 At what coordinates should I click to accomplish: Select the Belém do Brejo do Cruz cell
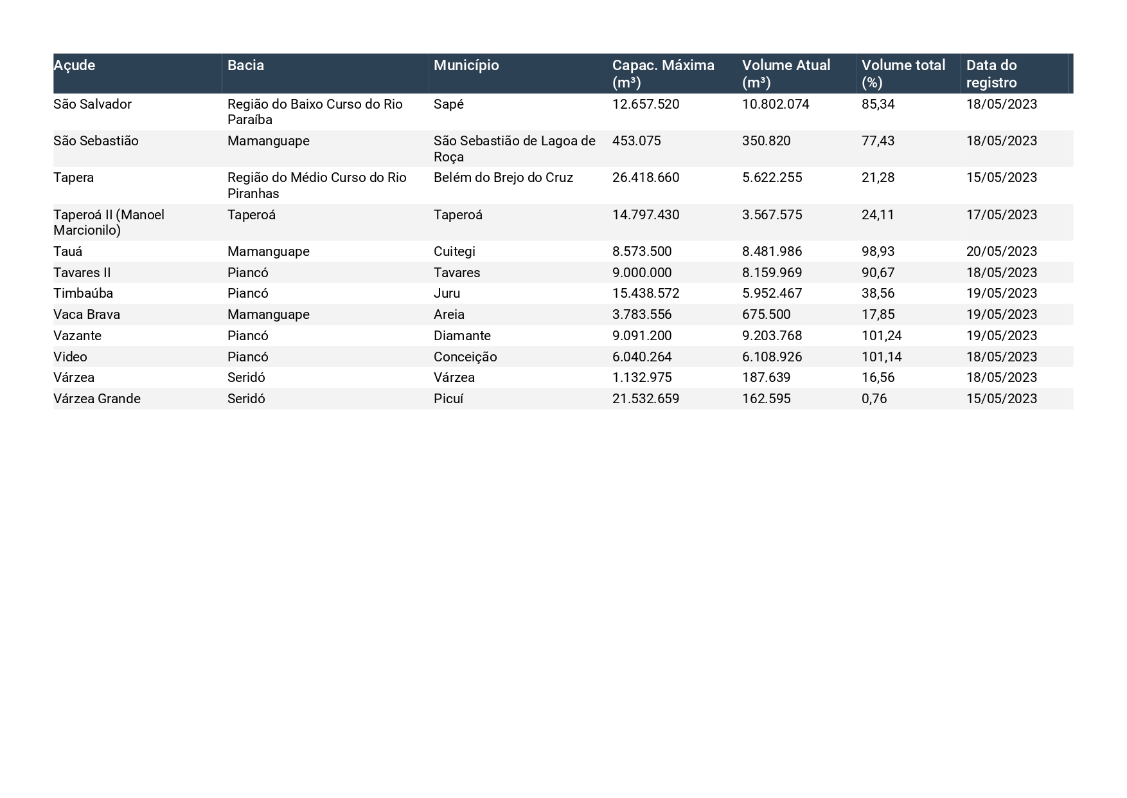tap(503, 177)
